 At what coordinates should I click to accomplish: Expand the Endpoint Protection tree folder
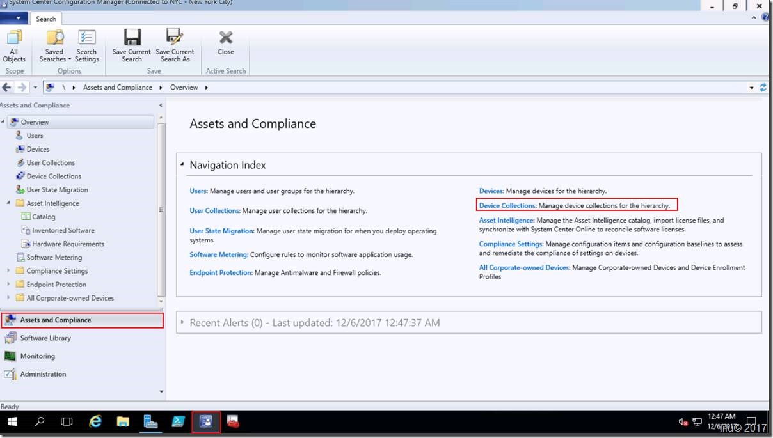[8, 284]
